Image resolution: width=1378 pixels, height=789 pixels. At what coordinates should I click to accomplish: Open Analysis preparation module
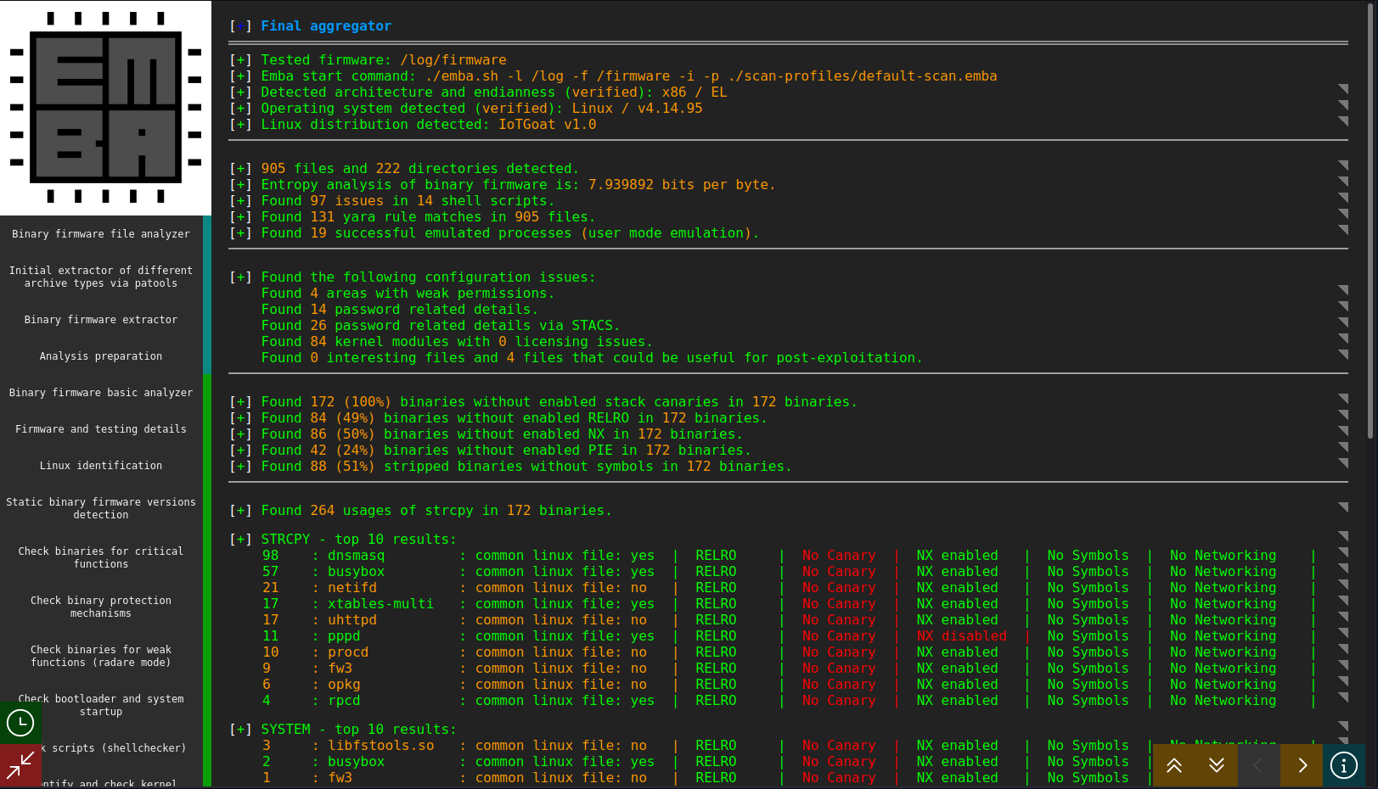click(x=101, y=356)
